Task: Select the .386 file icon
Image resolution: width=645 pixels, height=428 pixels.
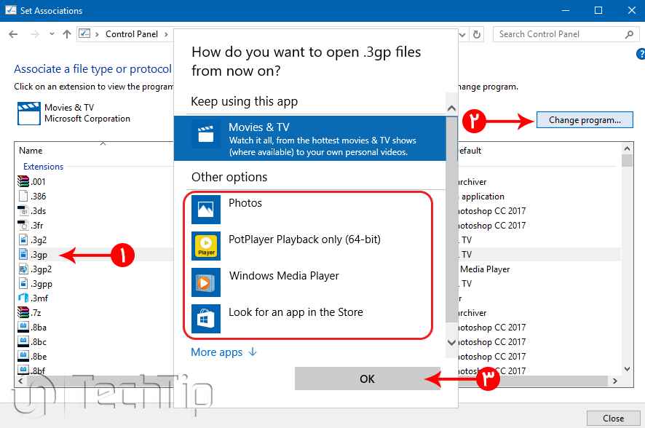Action: [23, 196]
